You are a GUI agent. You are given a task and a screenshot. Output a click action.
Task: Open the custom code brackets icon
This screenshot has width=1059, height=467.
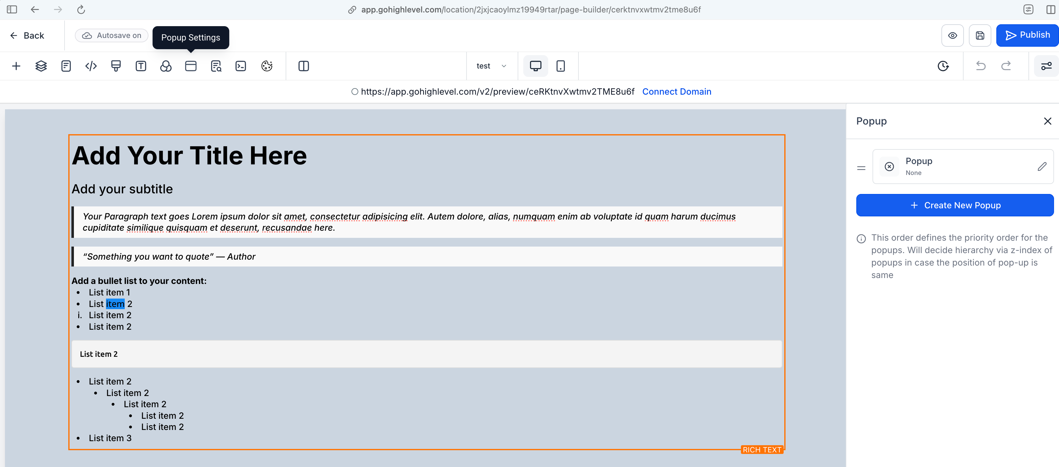click(91, 66)
